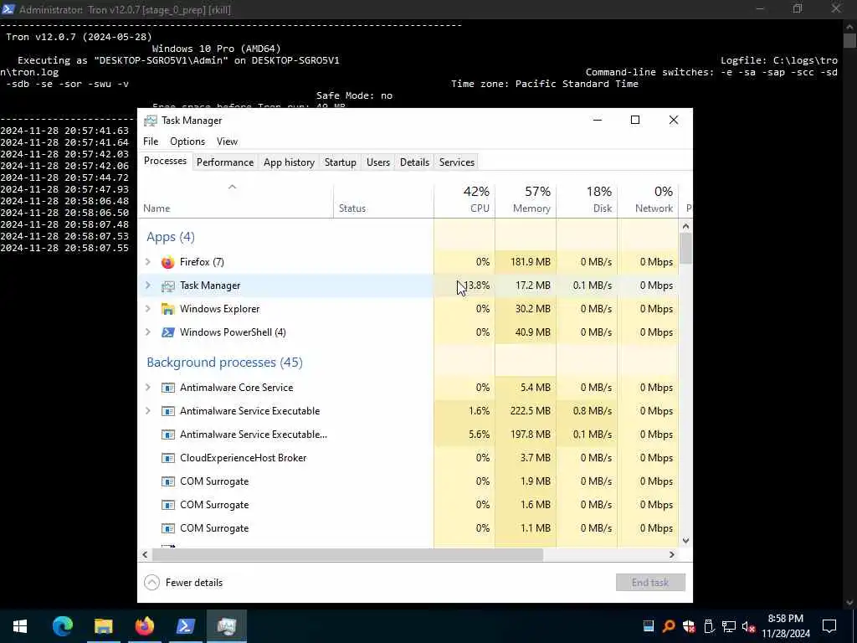Switch to the Users tab
This screenshot has height=643, width=857.
378,162
